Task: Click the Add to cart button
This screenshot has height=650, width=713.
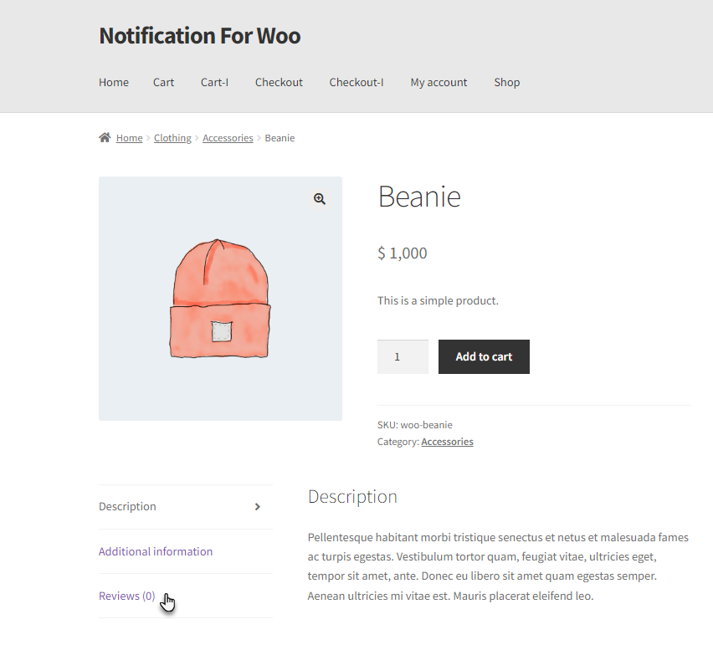Action: click(484, 357)
